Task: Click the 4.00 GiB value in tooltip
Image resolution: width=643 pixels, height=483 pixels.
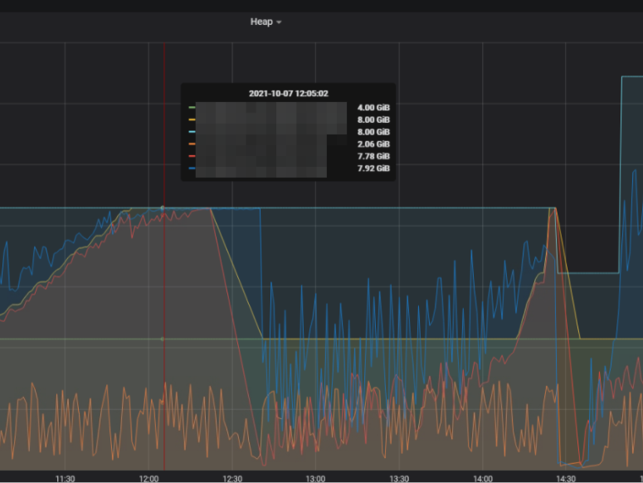Action: pos(373,107)
